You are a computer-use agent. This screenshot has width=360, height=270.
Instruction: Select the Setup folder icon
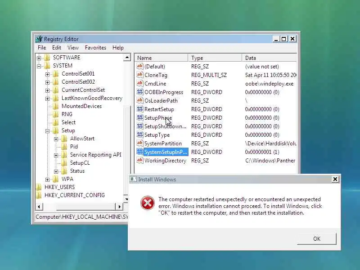(55, 130)
